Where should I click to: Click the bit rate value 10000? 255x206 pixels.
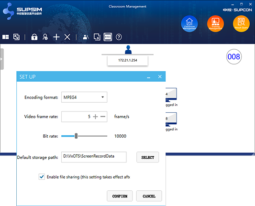coord(120,136)
